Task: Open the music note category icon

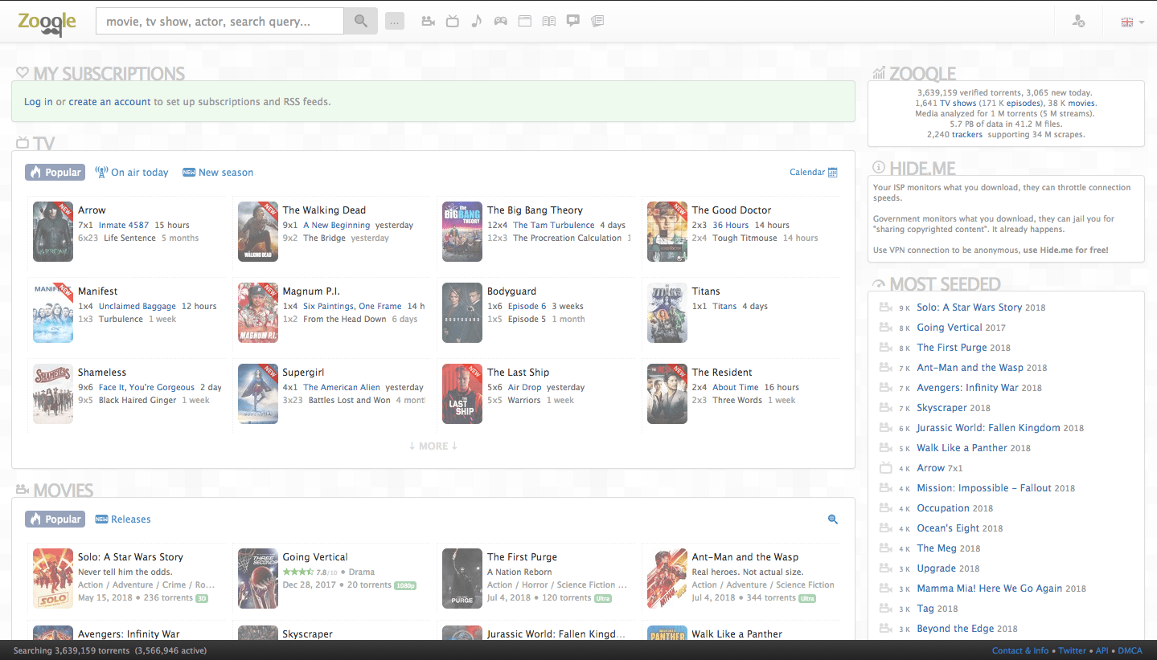Action: [477, 21]
